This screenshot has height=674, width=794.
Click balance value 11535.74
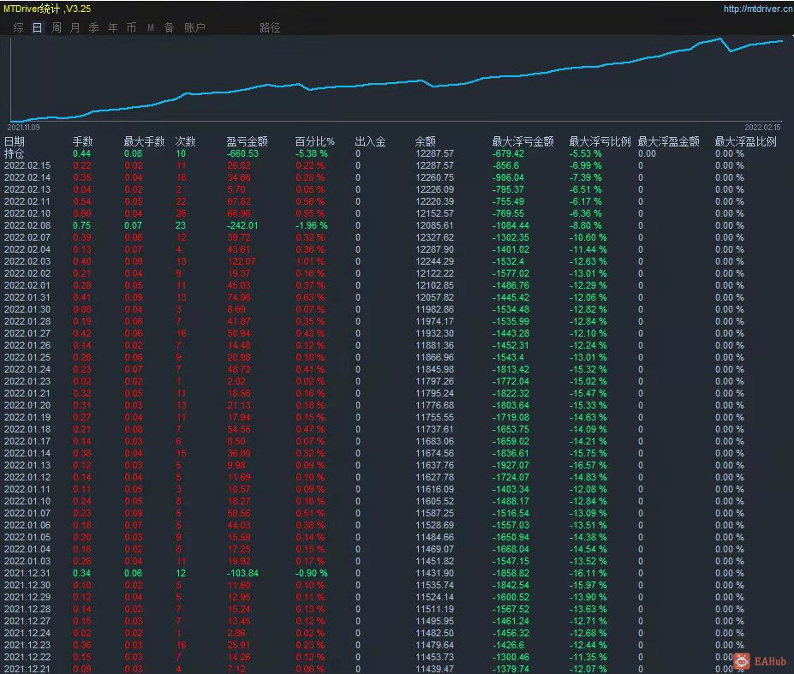pos(434,585)
